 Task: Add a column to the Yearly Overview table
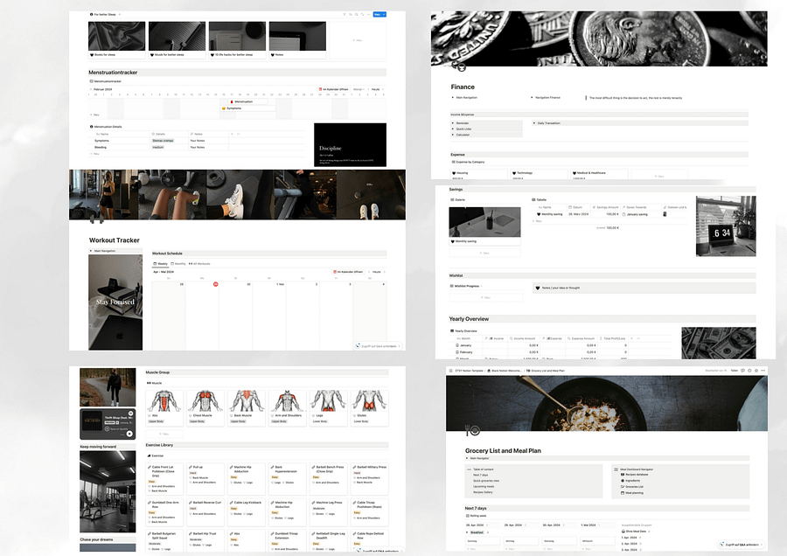[x=632, y=338]
